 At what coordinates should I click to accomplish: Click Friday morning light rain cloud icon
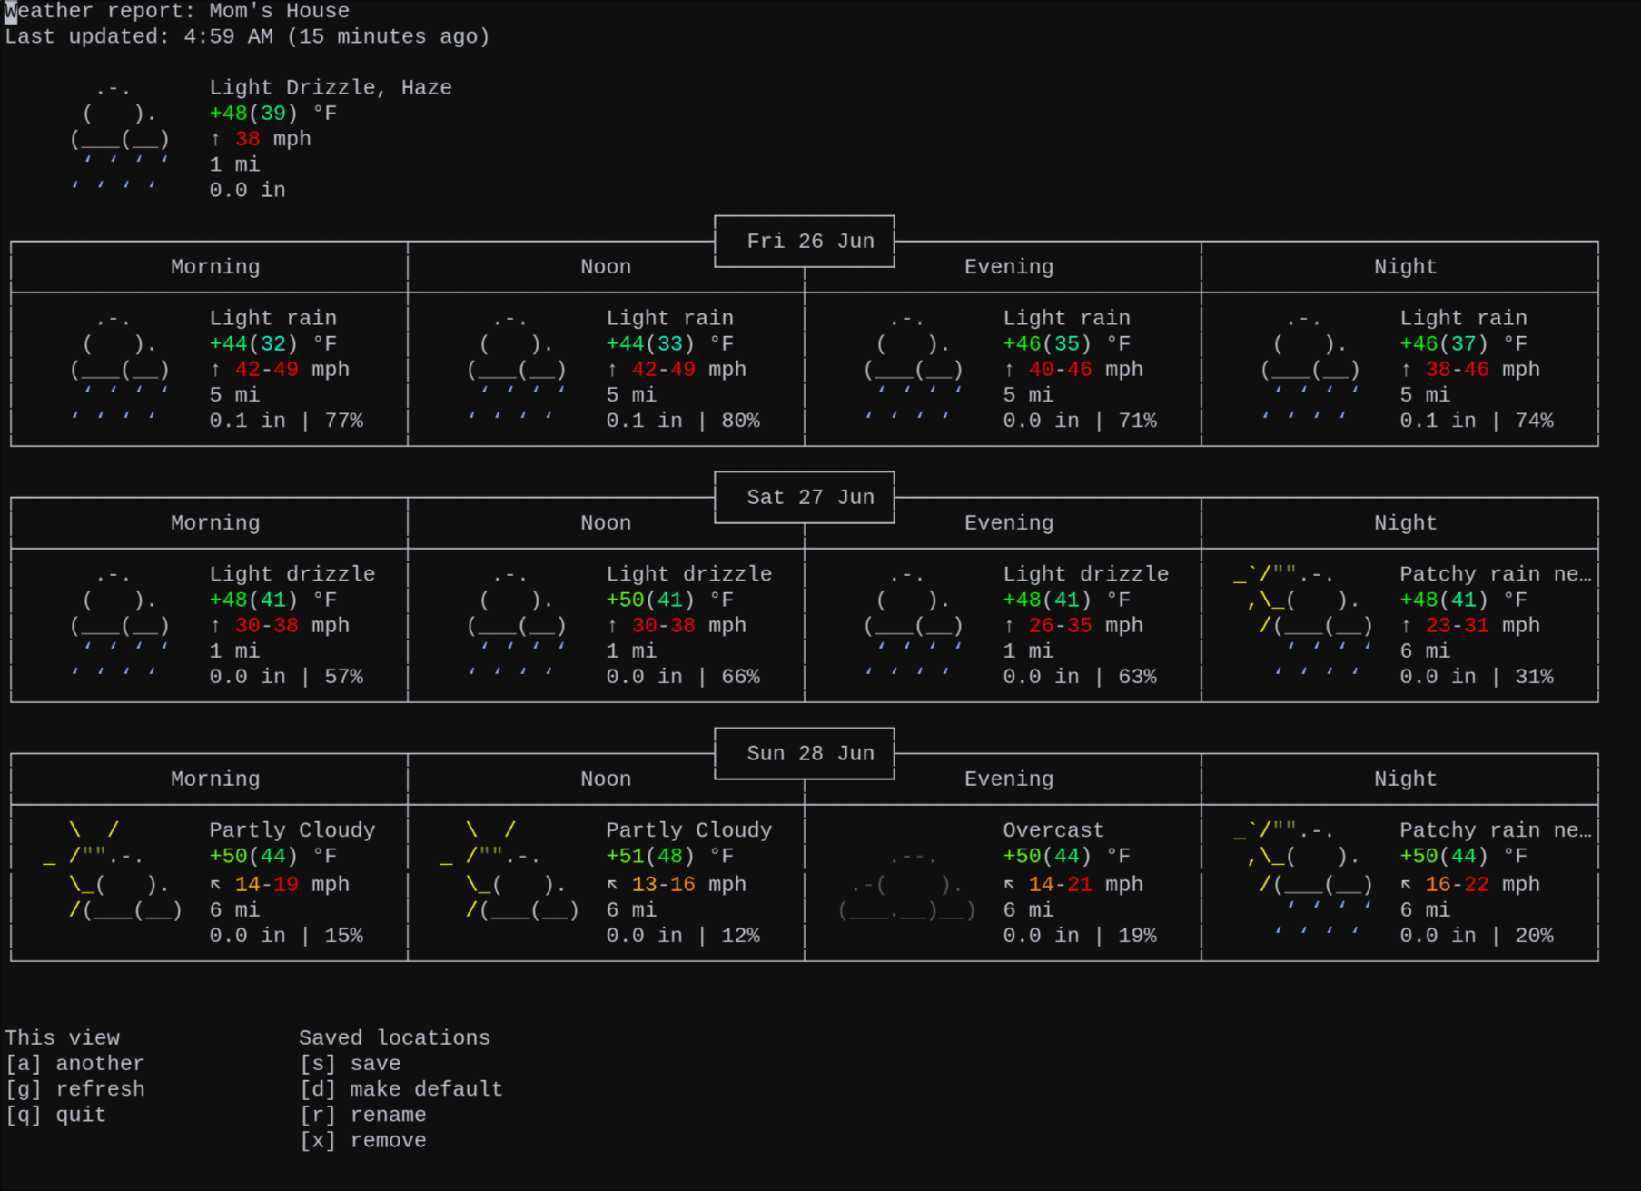tap(121, 369)
